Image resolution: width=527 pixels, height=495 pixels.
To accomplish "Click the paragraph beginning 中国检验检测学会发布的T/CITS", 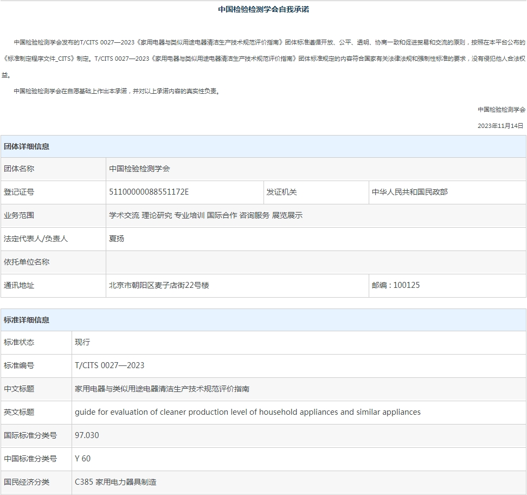I will tap(263, 59).
